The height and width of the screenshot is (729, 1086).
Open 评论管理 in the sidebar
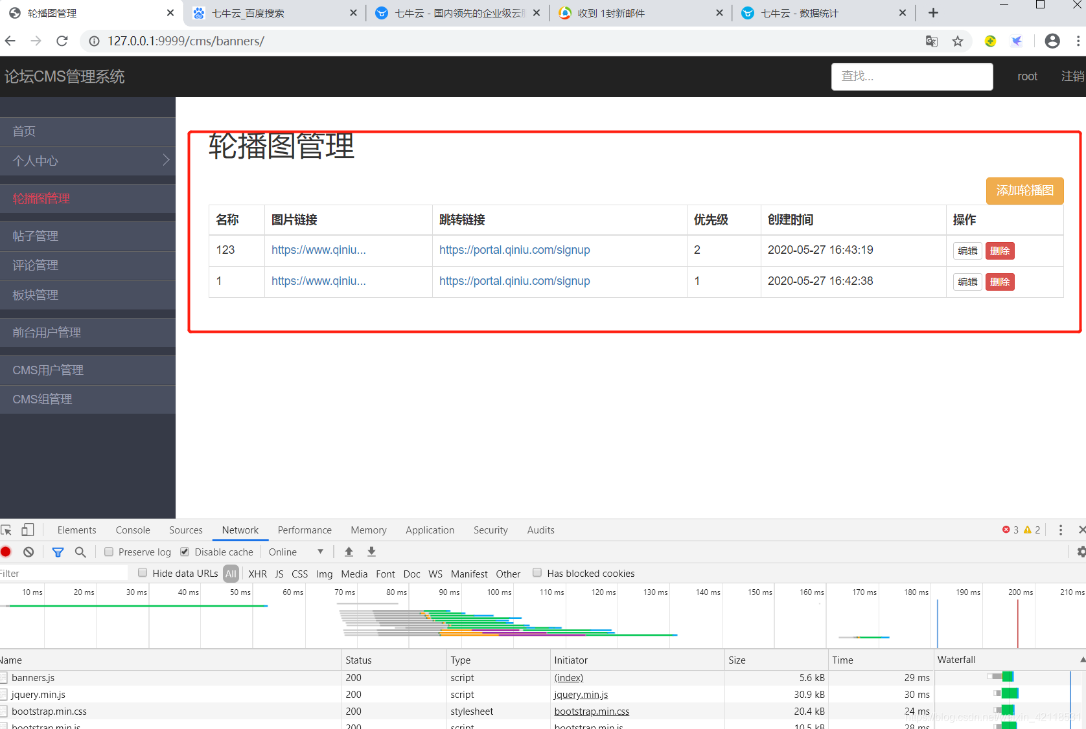click(x=87, y=265)
